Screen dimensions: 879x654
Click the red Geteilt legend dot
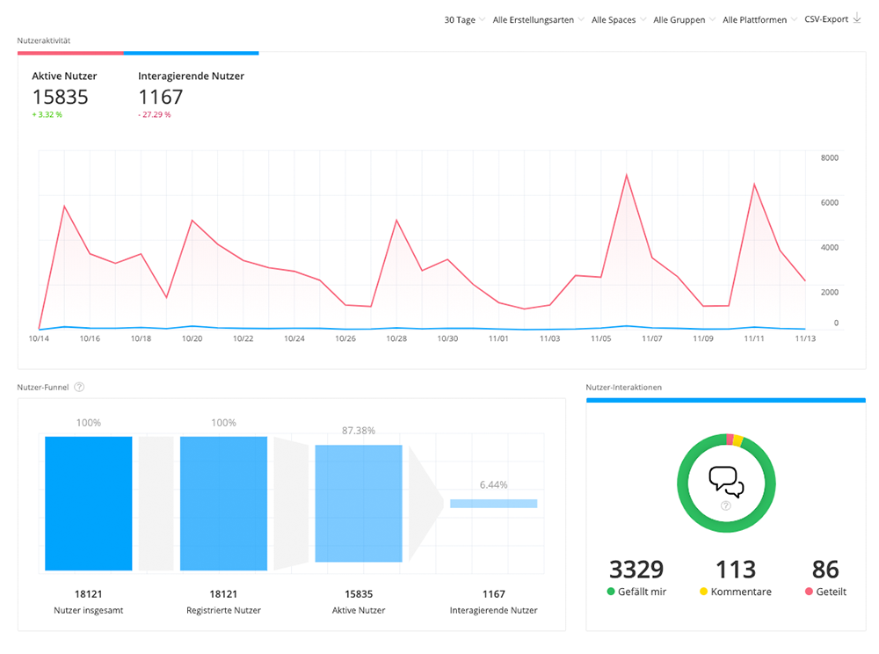click(x=809, y=592)
